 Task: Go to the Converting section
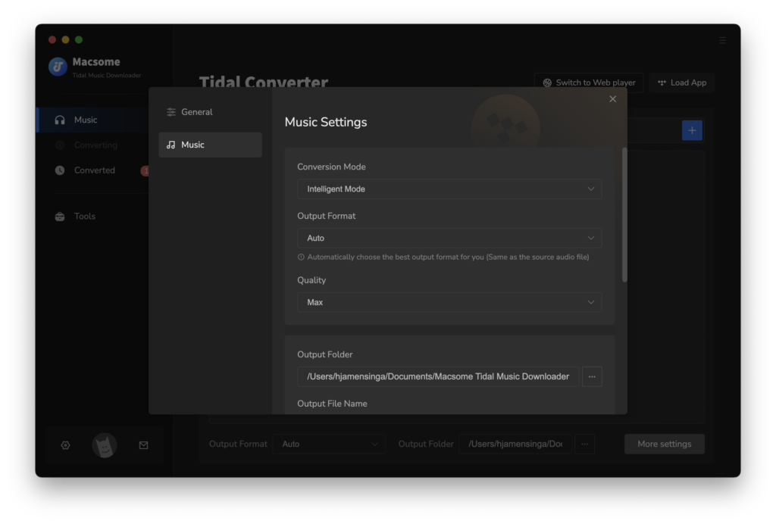[92, 145]
